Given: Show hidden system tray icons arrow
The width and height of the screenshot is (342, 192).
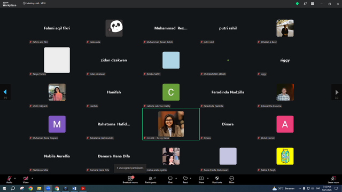Looking at the screenshot, I should (x=300, y=188).
